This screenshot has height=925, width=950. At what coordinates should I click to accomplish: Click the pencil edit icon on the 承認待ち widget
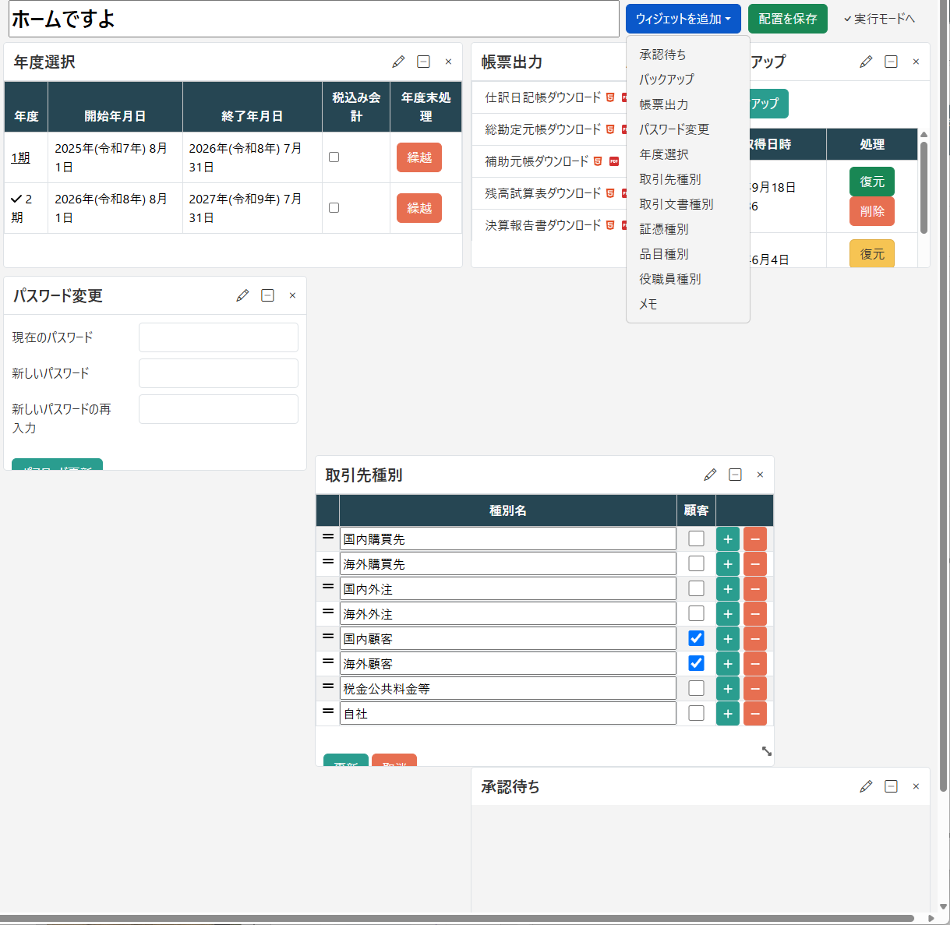tap(866, 786)
